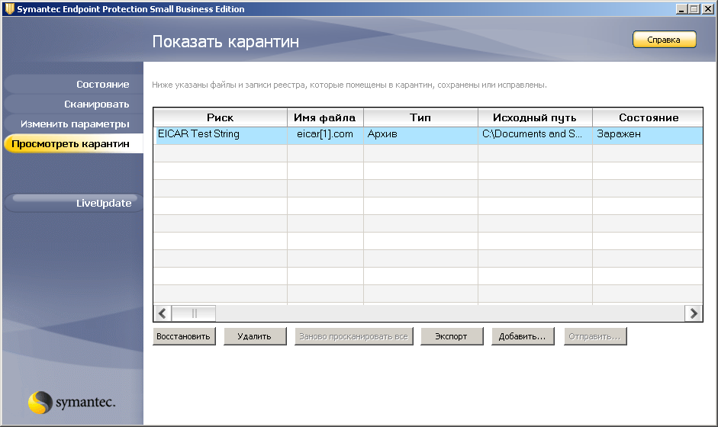The image size is (718, 427).
Task: Minimize the Symantec window
Action: click(681, 8)
